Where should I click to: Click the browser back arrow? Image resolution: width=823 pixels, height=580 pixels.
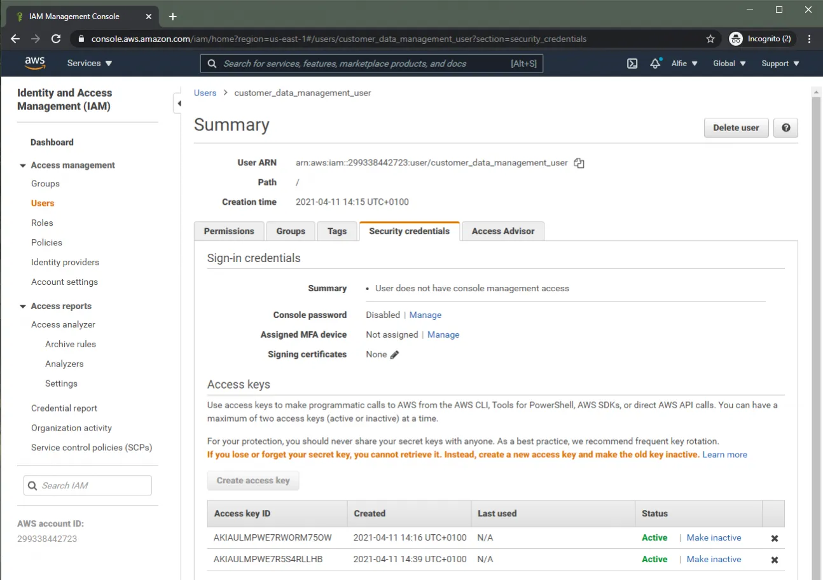15,39
